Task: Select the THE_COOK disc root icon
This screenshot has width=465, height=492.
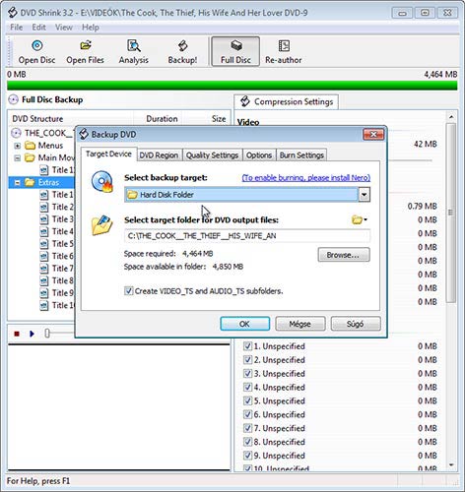Action: coord(16,133)
